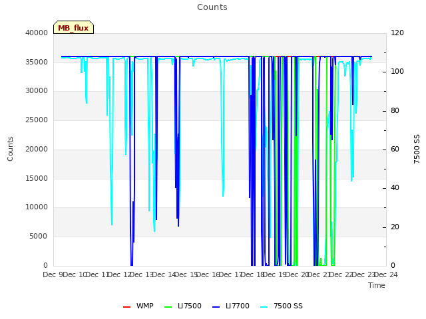Click the 10000 tick on left axis

coord(37,207)
